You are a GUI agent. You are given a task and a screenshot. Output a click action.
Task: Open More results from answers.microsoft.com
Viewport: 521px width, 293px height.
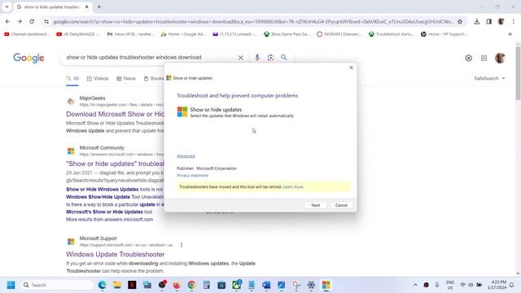click(x=110, y=220)
